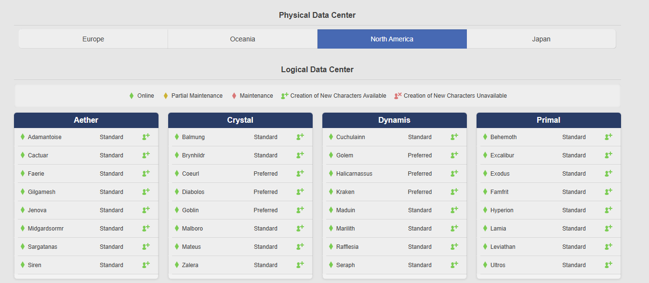
Task: Click the Preferred label for Kraken
Action: click(x=420, y=192)
